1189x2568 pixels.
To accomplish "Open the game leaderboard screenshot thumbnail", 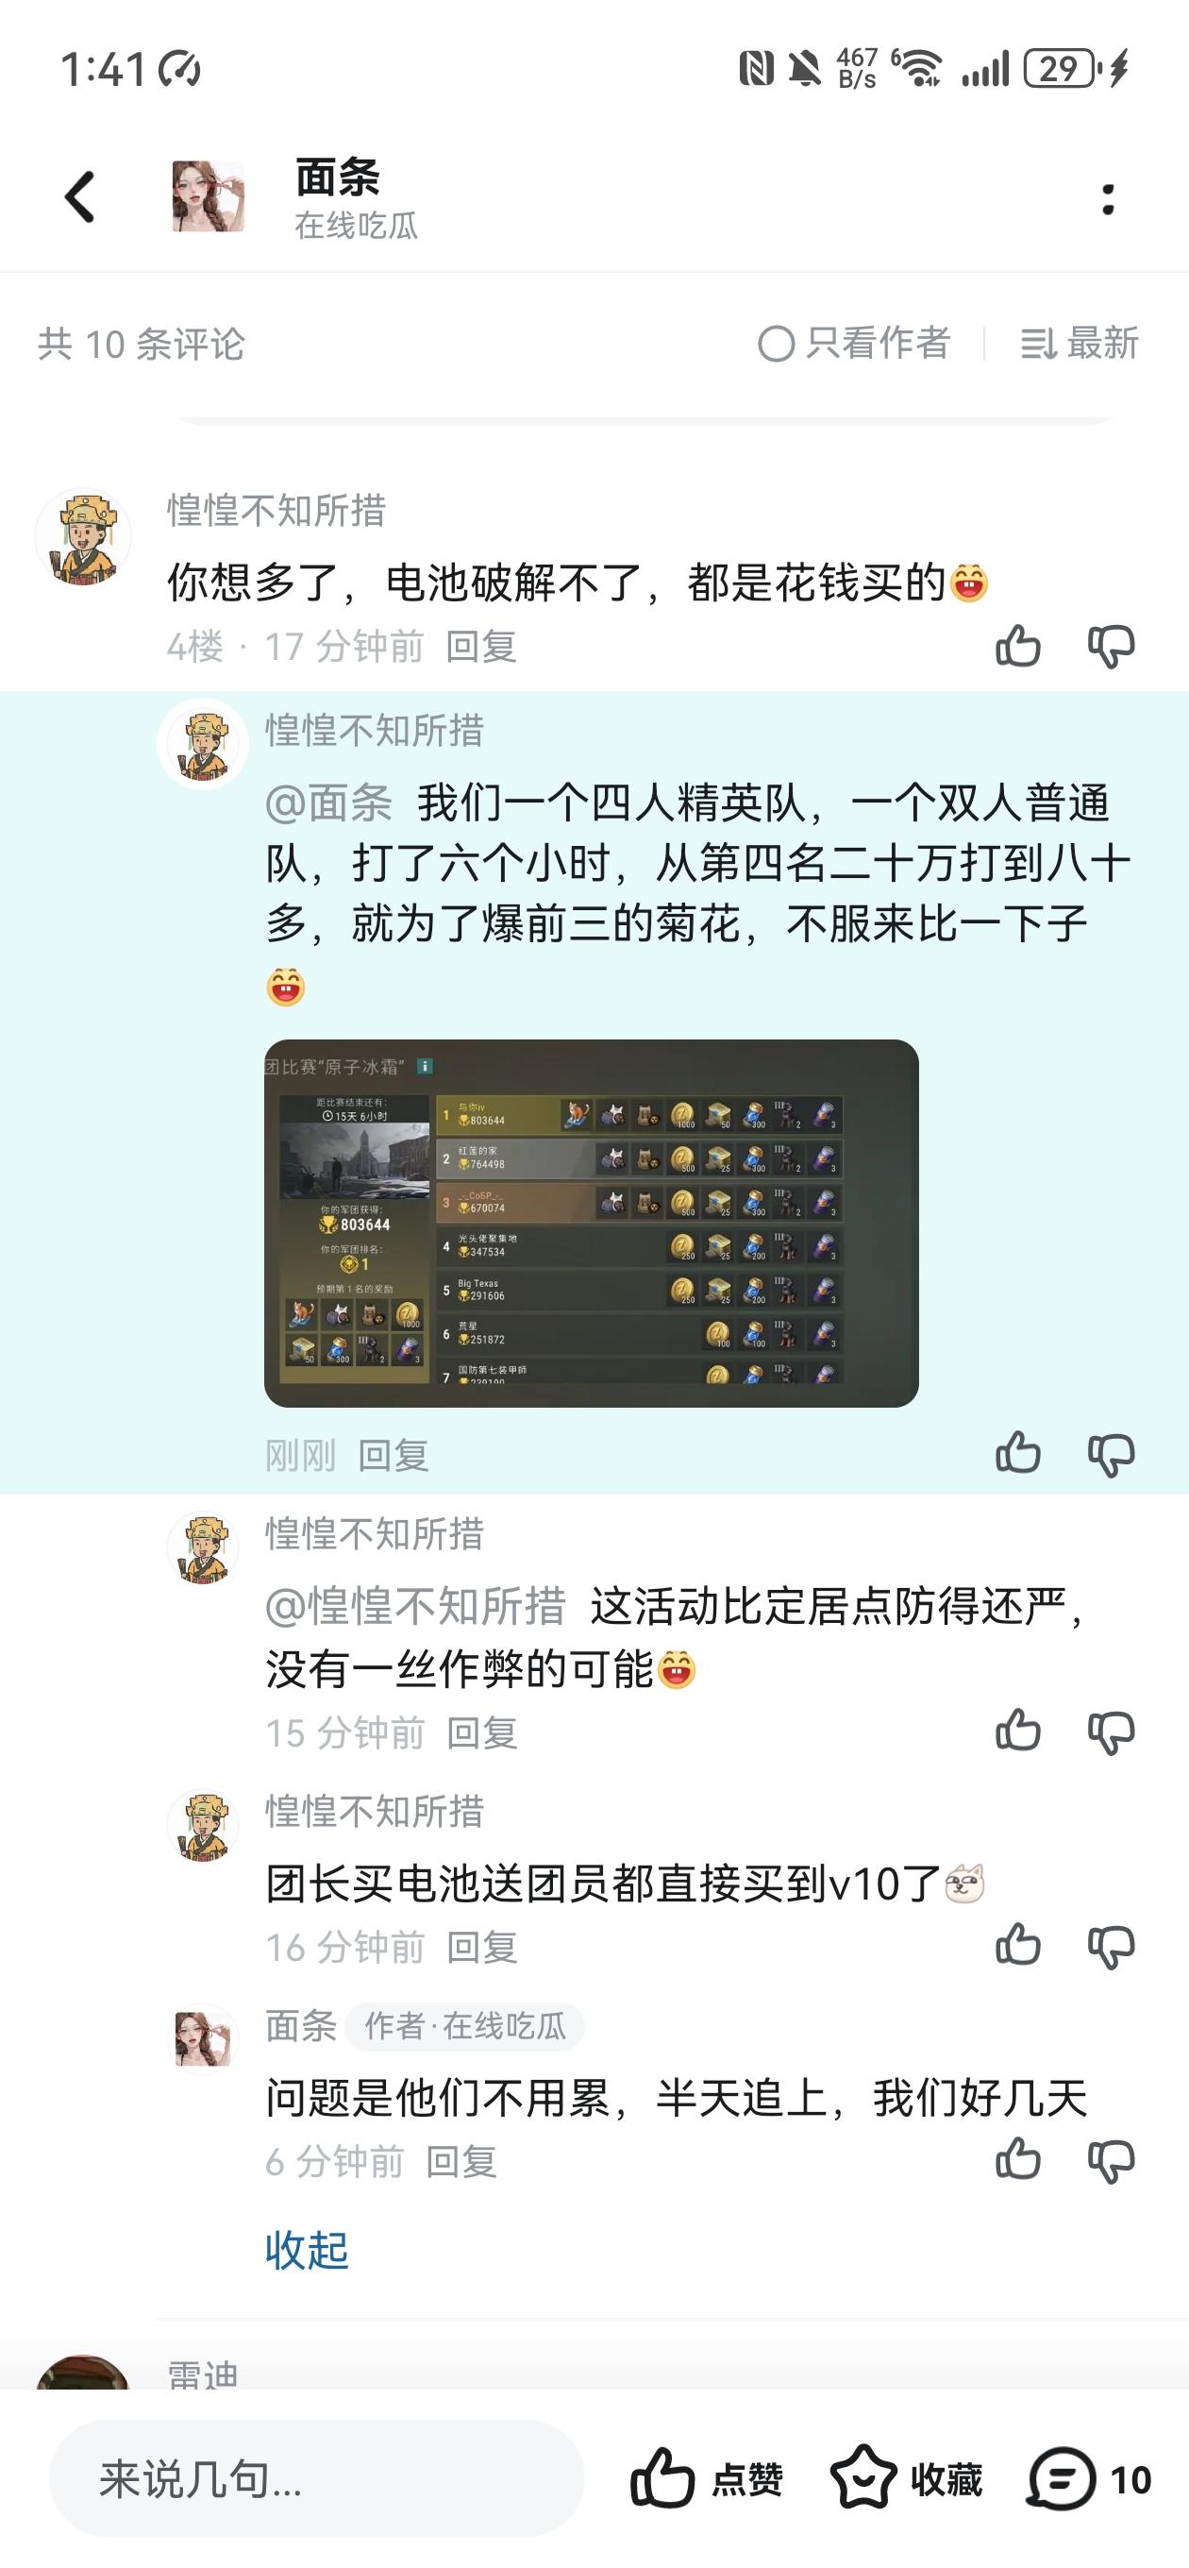I will [591, 1224].
